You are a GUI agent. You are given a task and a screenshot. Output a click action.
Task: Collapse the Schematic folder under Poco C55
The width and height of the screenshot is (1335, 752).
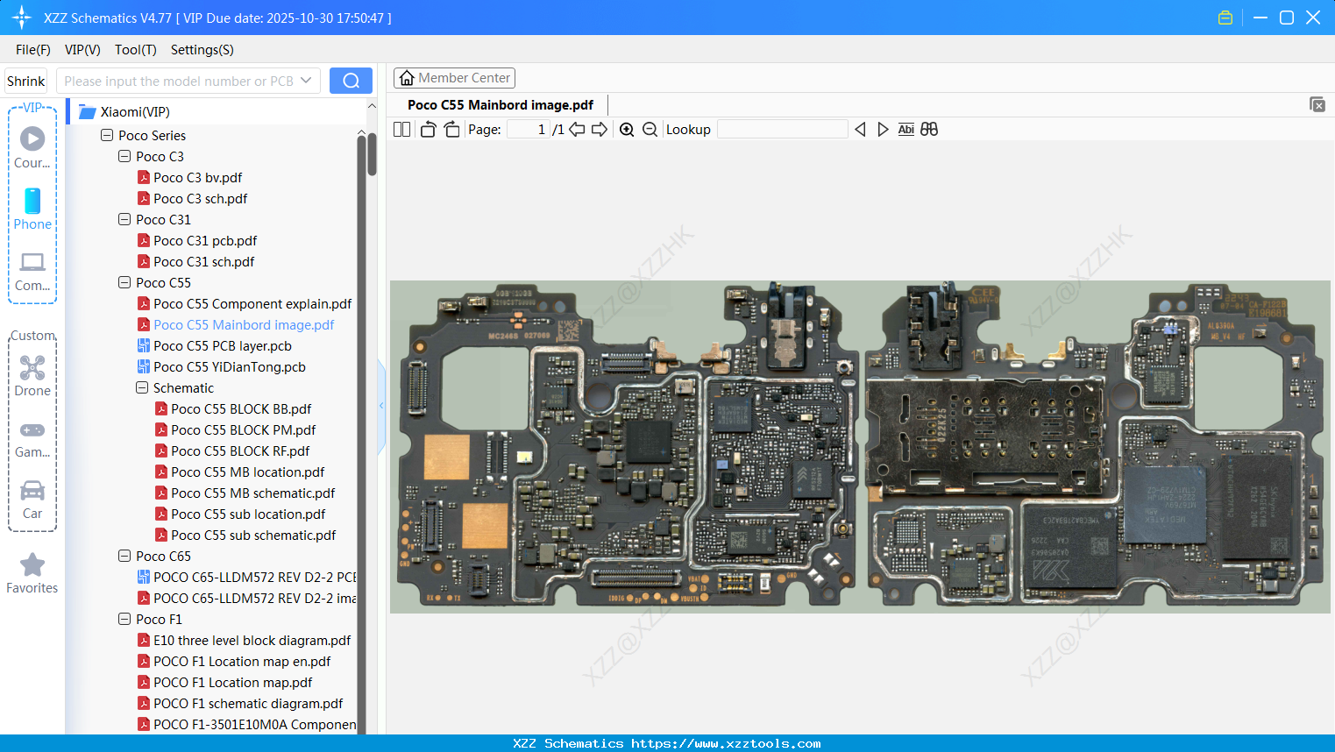(x=141, y=387)
